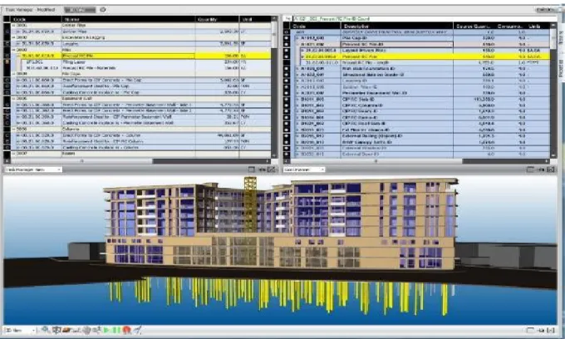Click the gray globe icon in the 3D toolbar
Viewport: 565px width, 339px height.
pyautogui.click(x=86, y=330)
